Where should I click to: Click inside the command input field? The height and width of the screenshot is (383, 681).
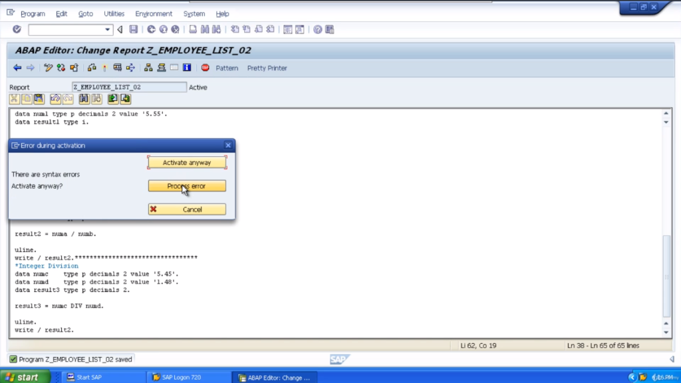point(67,29)
